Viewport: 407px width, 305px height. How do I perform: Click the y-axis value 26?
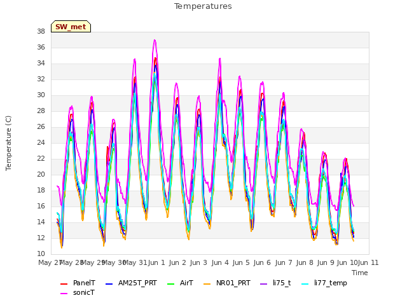pyautogui.click(x=41, y=127)
